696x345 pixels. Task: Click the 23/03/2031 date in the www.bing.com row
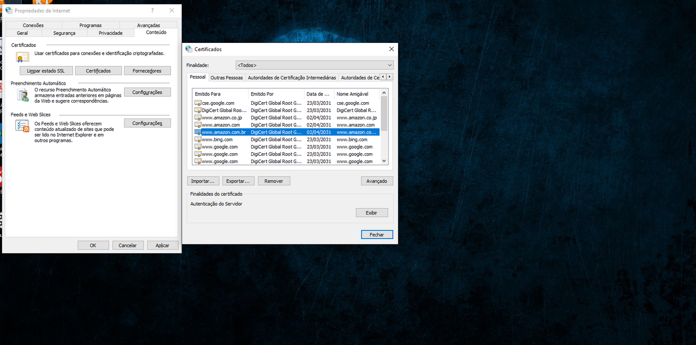[x=319, y=140]
